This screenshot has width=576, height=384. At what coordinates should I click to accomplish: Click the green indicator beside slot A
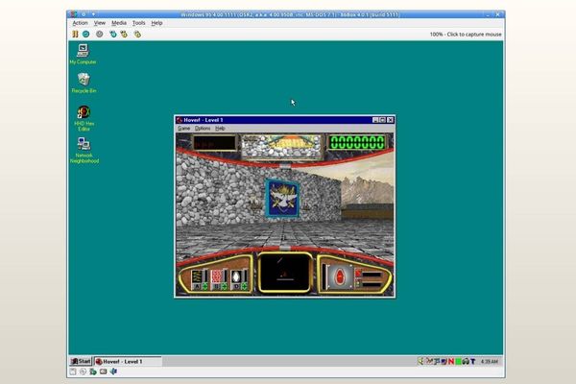click(205, 286)
